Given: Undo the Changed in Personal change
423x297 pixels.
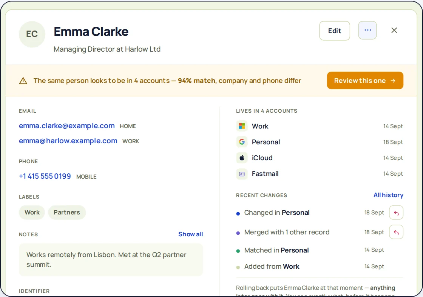Looking at the screenshot, I should tap(396, 213).
